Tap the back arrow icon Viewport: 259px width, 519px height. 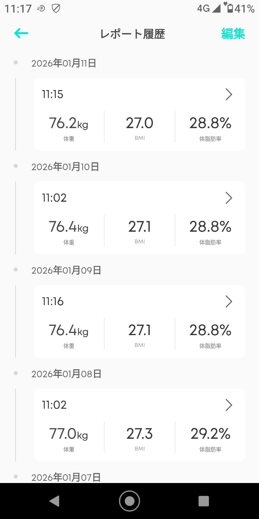(21, 33)
